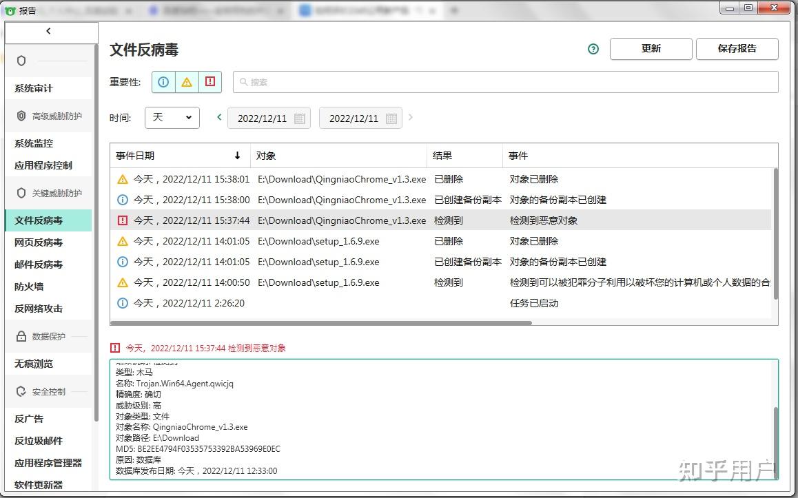Click the 保存报告 button
798x498 pixels.
tap(737, 49)
